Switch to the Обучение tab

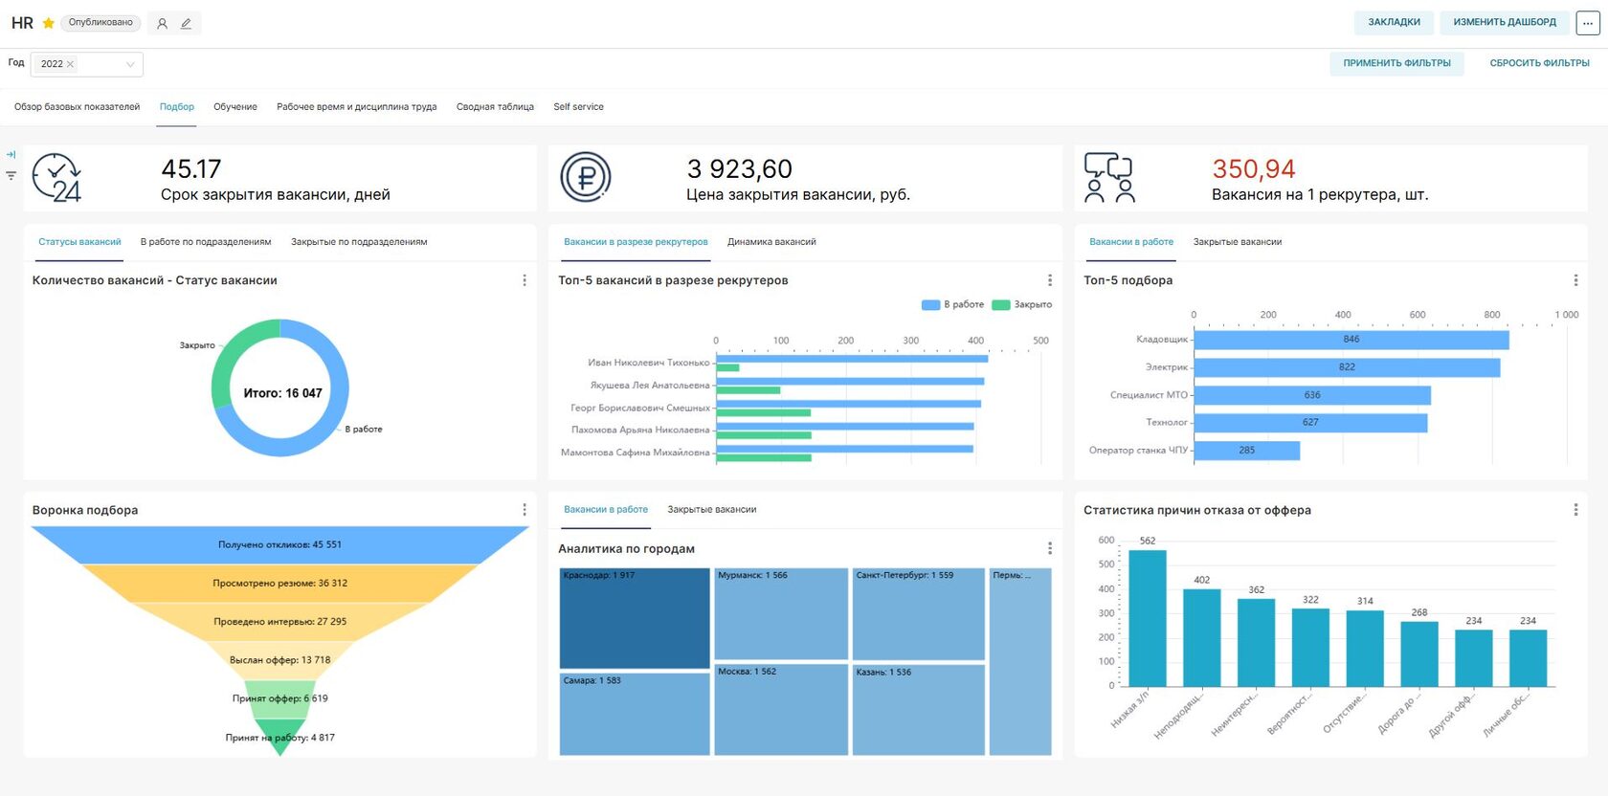click(235, 107)
